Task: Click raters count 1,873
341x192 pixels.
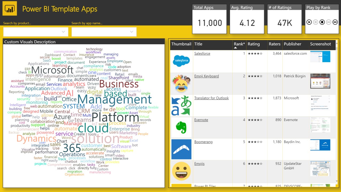Action: tap(277, 98)
